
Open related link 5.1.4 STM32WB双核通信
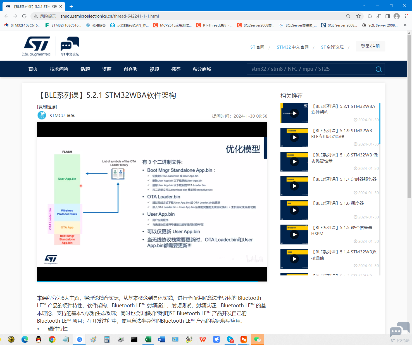[344, 255]
